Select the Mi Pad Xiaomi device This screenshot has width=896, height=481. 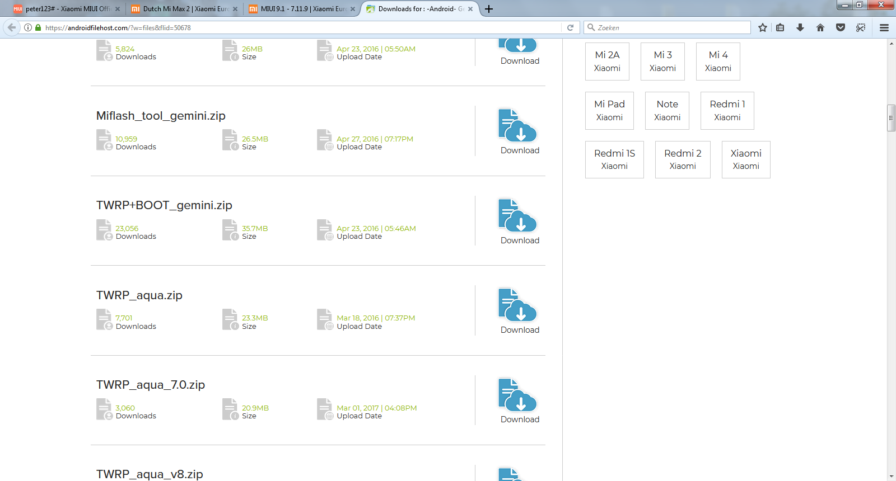click(609, 110)
